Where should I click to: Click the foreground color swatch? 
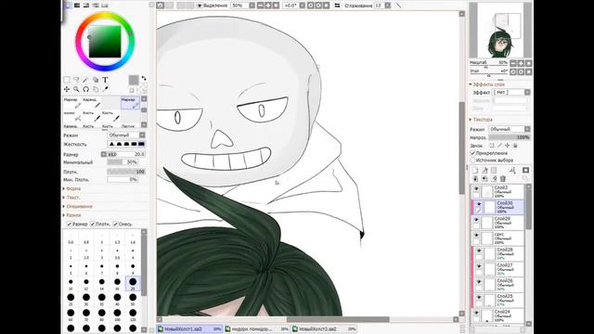[134, 80]
